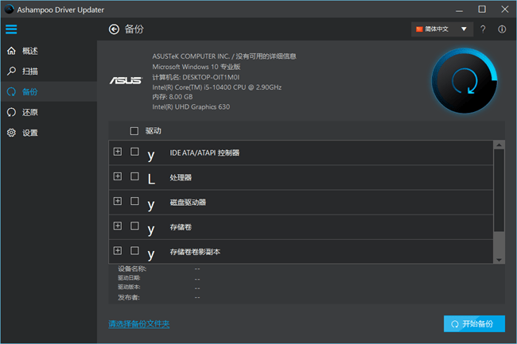Open 设置 from the sidebar
The height and width of the screenshot is (344, 517).
pyautogui.click(x=30, y=133)
